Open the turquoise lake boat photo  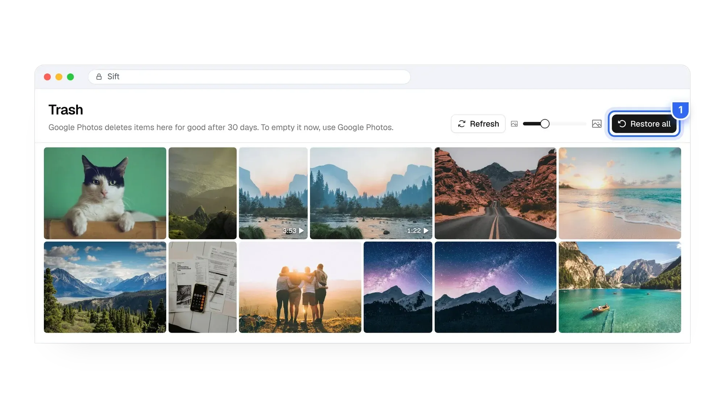point(620,287)
